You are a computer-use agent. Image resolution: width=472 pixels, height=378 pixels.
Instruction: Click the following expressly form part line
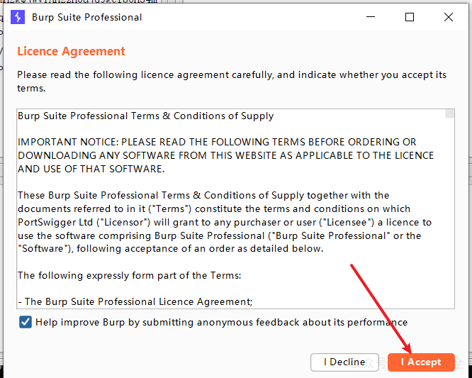point(130,275)
